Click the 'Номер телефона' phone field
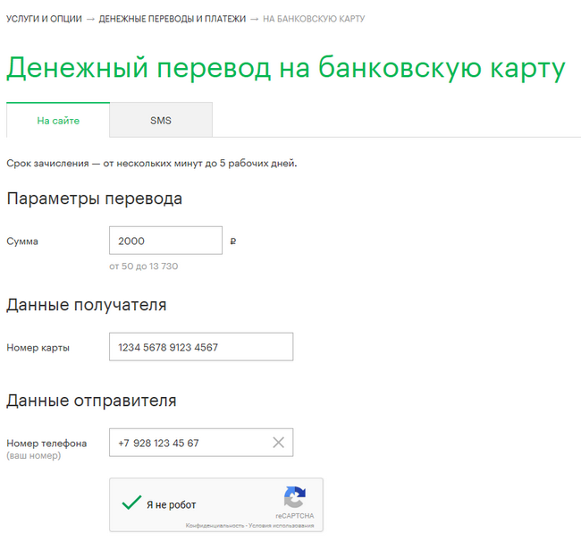Viewport: 581px width, 541px height. tap(201, 443)
